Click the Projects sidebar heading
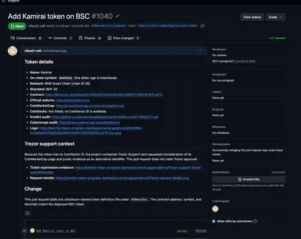301x239 pixels. tap(218, 110)
